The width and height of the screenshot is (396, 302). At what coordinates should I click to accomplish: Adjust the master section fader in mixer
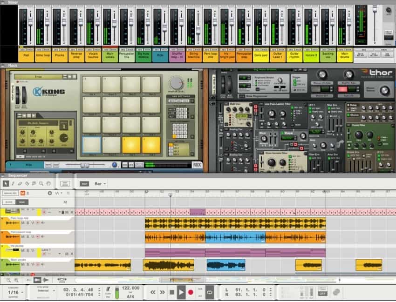click(x=375, y=10)
